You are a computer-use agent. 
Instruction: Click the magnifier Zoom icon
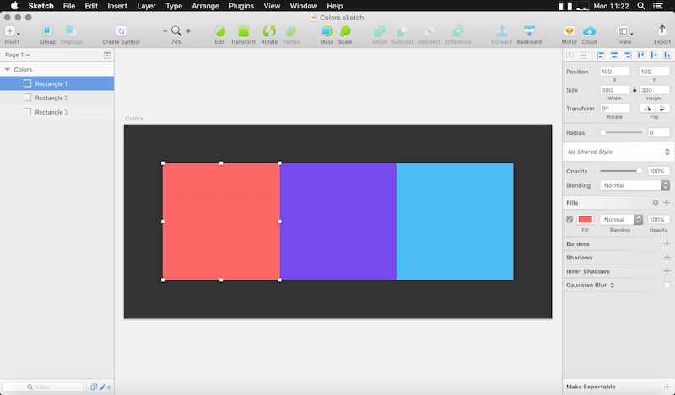tap(176, 31)
